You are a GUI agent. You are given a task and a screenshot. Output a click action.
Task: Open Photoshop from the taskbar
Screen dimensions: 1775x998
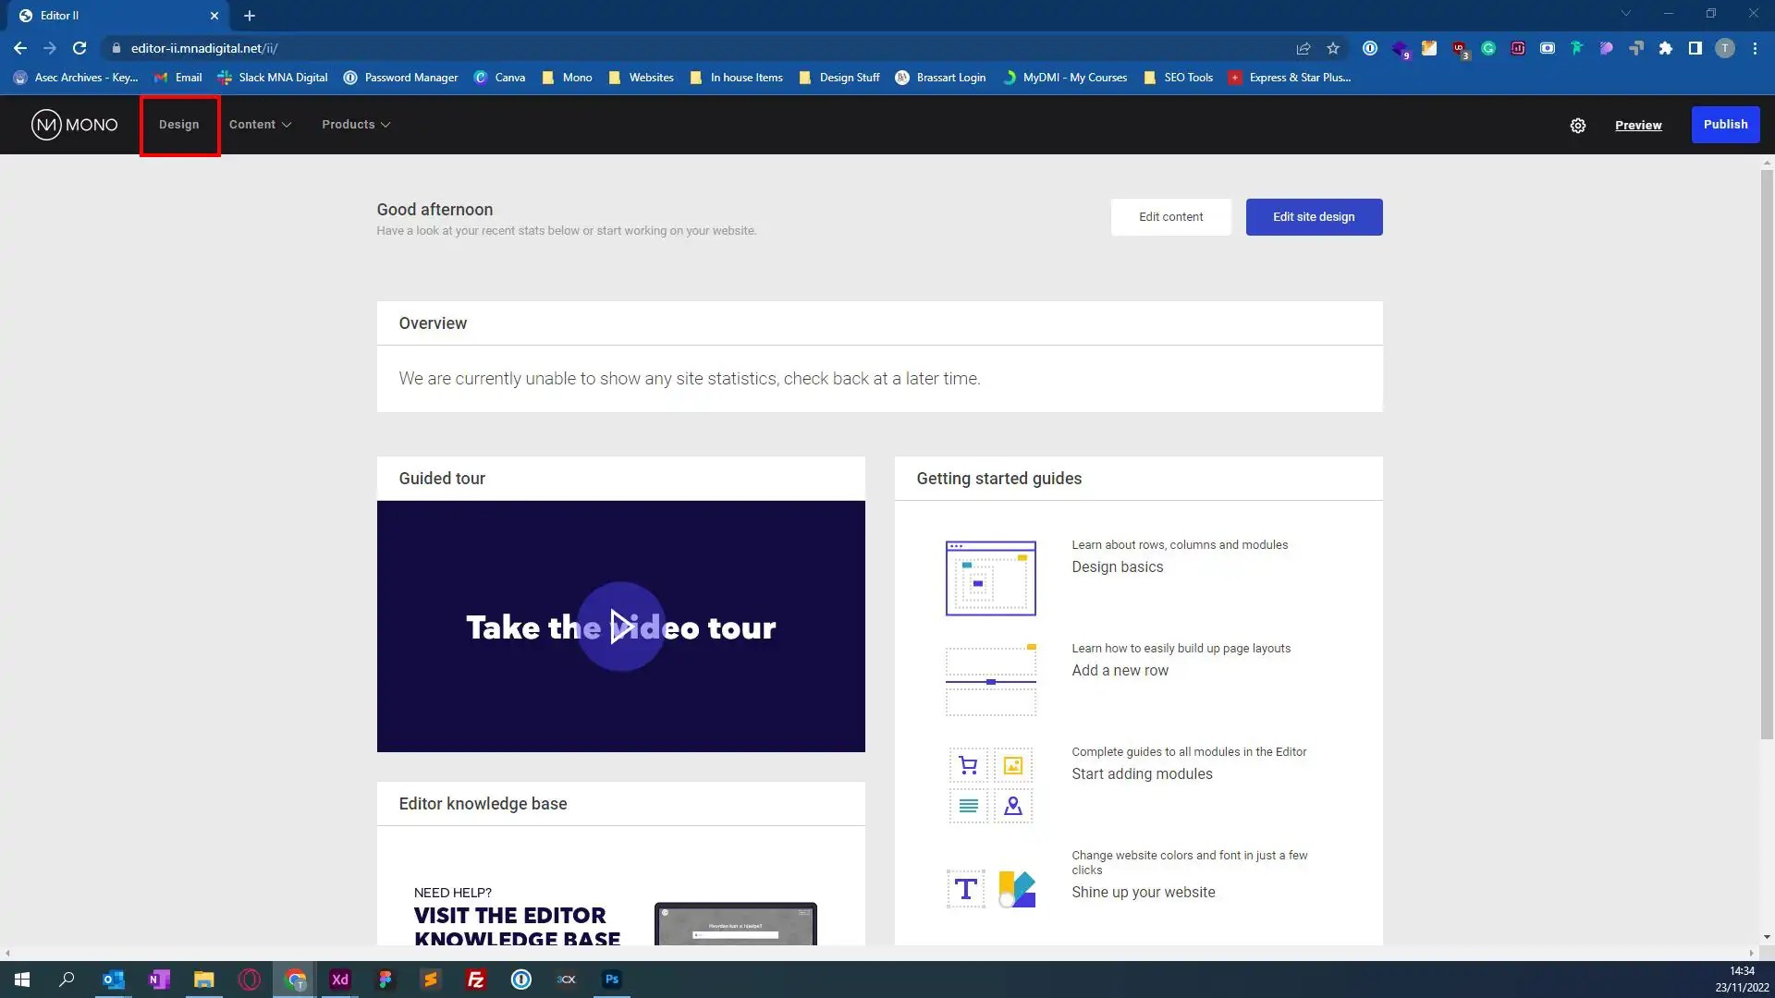611,980
